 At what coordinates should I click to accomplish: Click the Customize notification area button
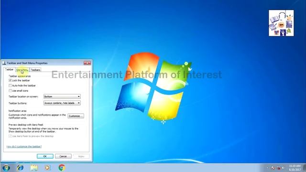click(x=76, y=116)
